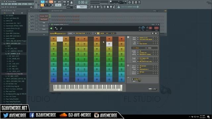Adjust the Tonespace gain knob
212x119 pixels.
tap(139, 80)
